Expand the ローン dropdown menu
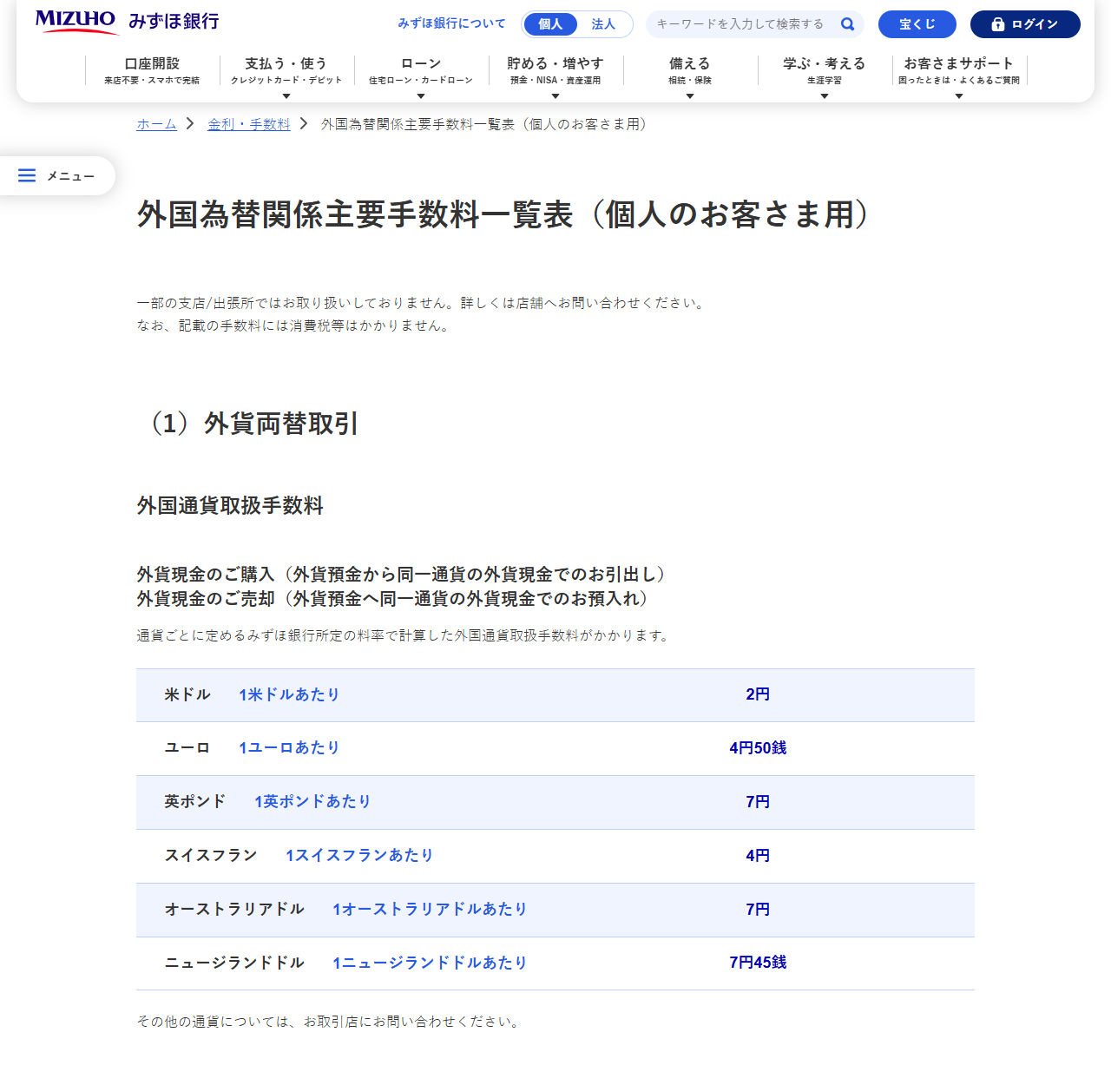 pyautogui.click(x=421, y=76)
